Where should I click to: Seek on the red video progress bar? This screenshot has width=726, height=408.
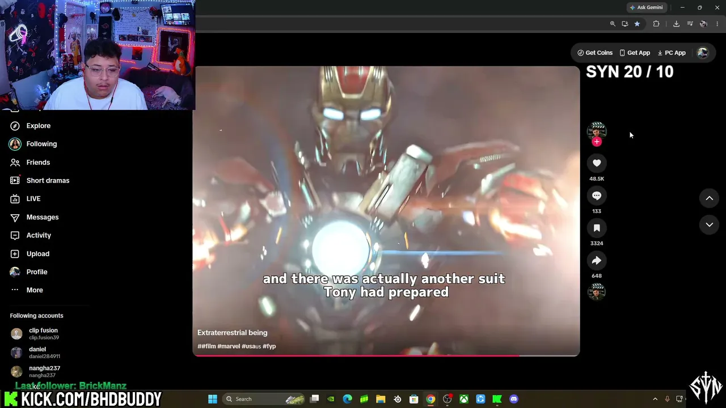tap(386, 355)
